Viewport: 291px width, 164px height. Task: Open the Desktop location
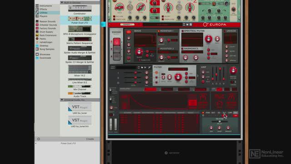(x=44, y=45)
